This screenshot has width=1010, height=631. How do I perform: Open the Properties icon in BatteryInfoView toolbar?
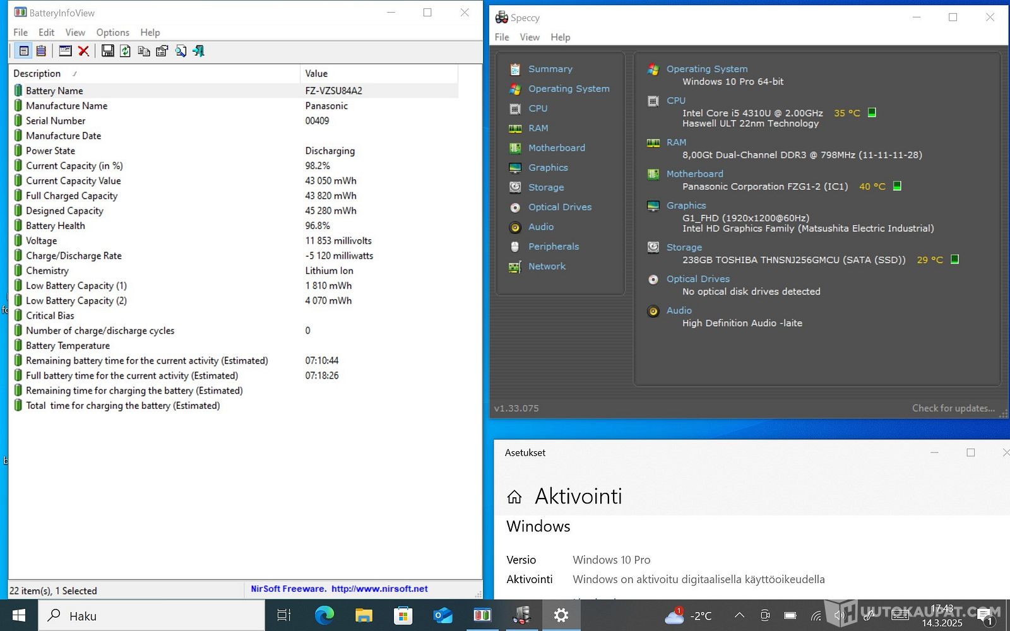point(162,51)
